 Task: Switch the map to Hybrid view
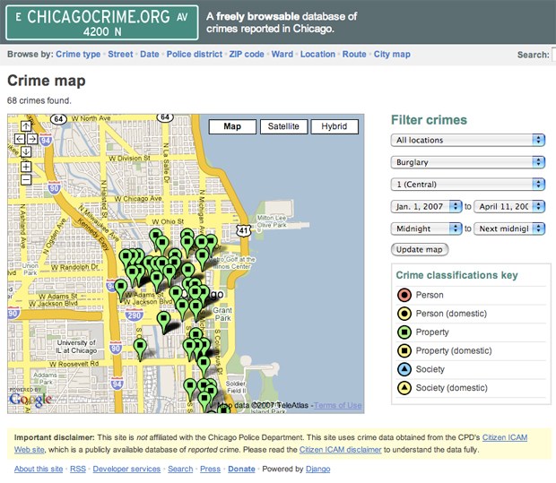(334, 126)
